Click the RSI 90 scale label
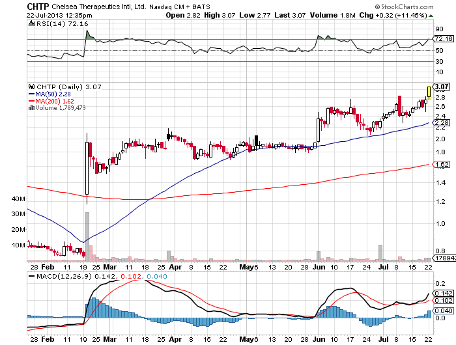The image size is (456, 345). (439, 29)
